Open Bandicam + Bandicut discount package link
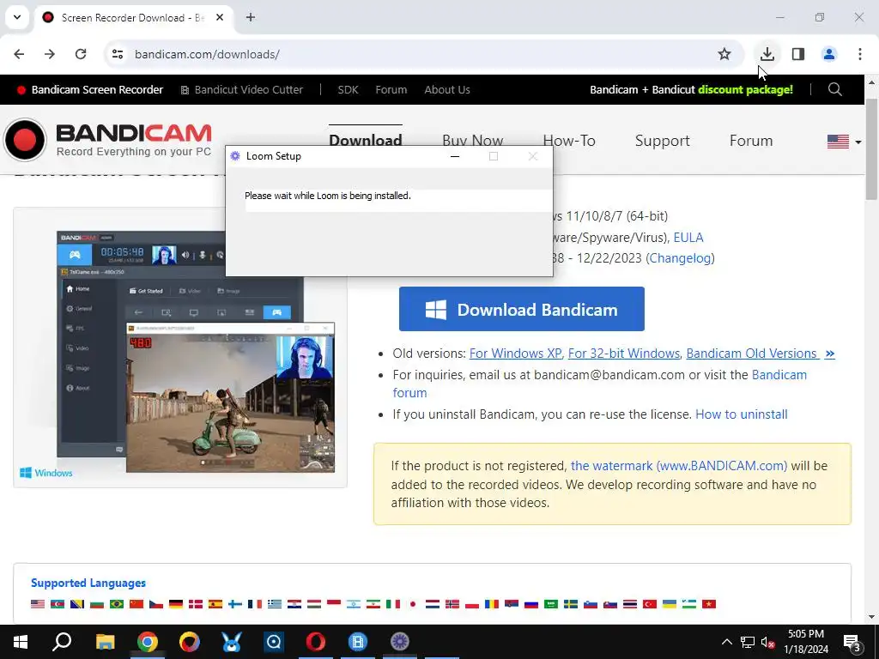 [691, 89]
